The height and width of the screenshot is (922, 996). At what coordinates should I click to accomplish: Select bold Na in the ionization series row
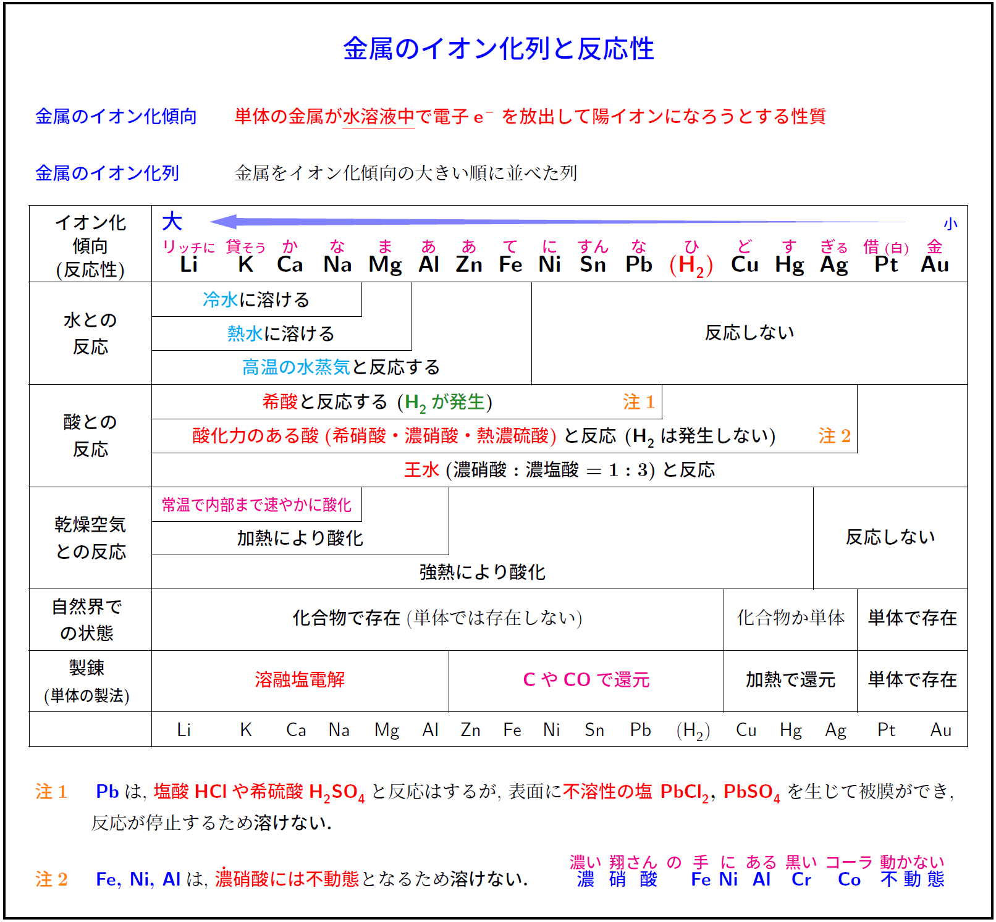(337, 264)
